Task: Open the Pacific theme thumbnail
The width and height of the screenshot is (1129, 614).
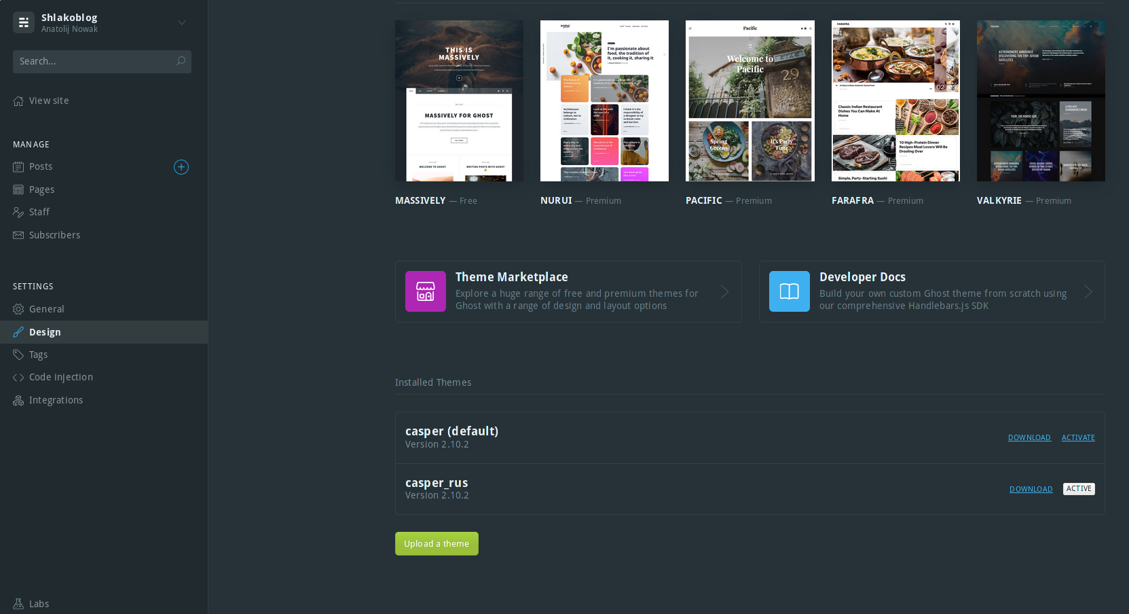Action: (x=750, y=101)
